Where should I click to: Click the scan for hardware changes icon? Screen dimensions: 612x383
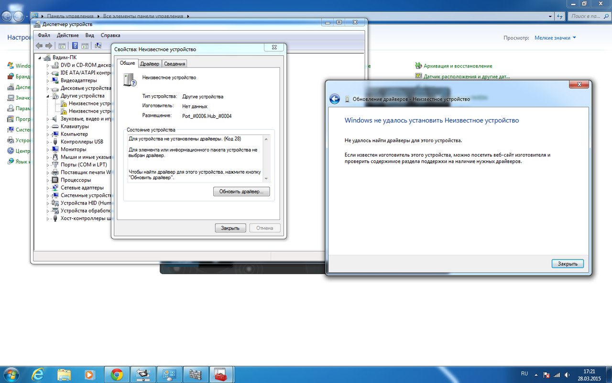pos(98,46)
